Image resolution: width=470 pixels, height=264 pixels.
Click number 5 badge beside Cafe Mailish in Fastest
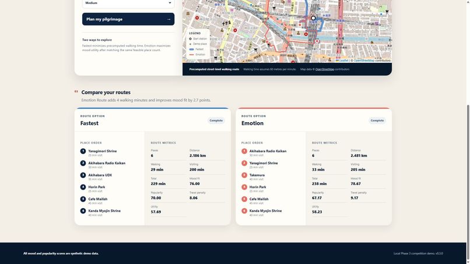pyautogui.click(x=83, y=199)
